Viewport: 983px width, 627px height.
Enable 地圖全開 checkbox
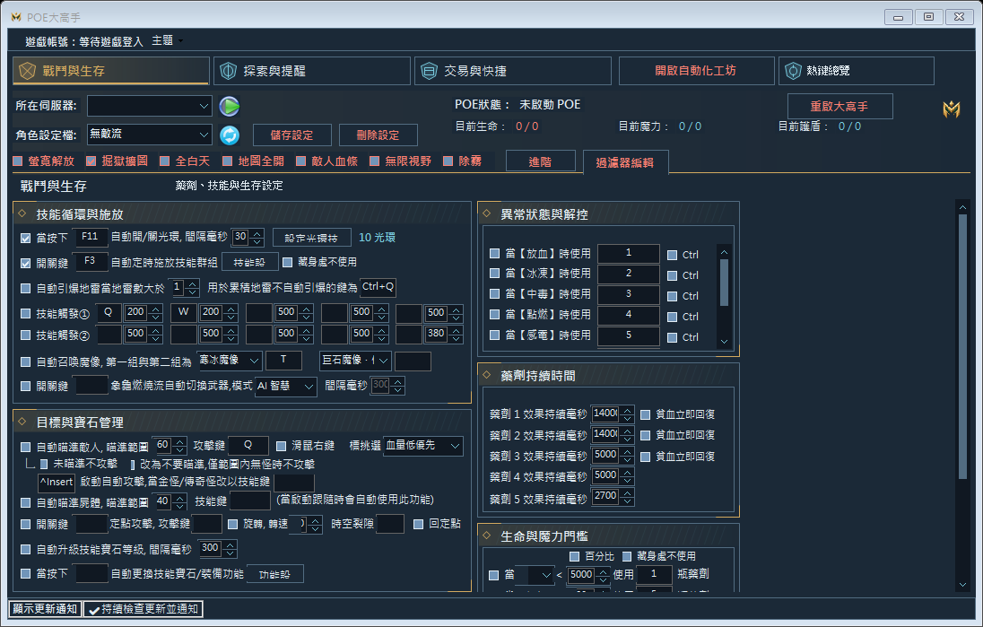pos(228,161)
